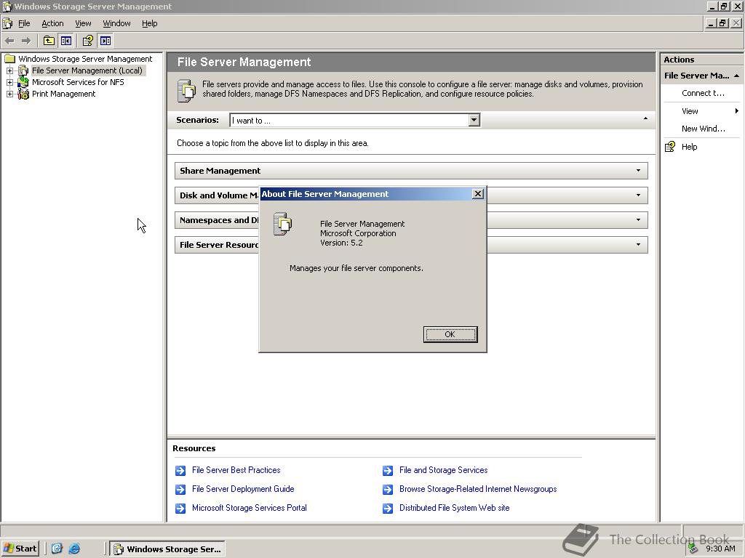Click the MMC console icon left of File menu
This screenshot has height=558, width=745.
click(x=7, y=23)
